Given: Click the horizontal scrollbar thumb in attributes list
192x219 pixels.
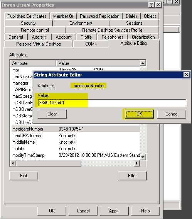Looking at the screenshot, I should [49, 163].
